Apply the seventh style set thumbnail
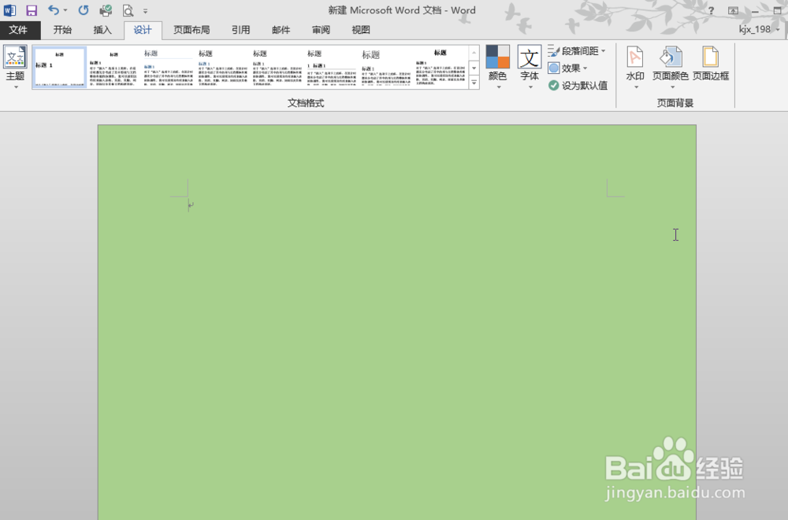 pyautogui.click(x=385, y=67)
